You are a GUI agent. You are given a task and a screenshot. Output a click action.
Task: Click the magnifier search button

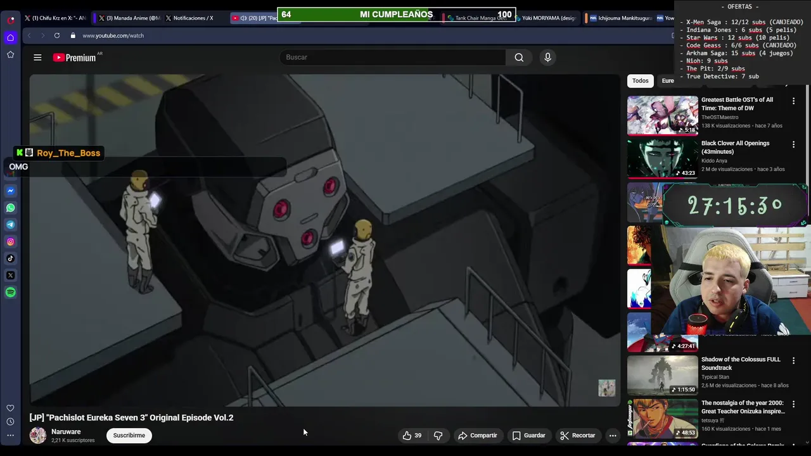coord(519,57)
